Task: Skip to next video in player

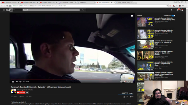Action: [x=17, y=82]
